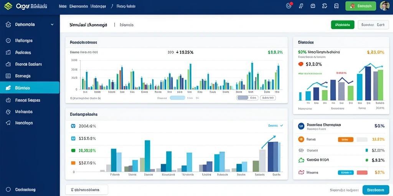Toggle the cyan pill tag in the right list
The image size is (393, 196).
pyautogui.click(x=346, y=173)
